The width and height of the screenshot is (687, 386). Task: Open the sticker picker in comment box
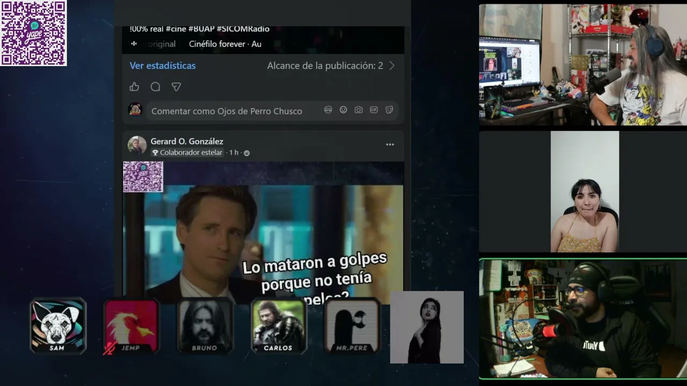[390, 110]
